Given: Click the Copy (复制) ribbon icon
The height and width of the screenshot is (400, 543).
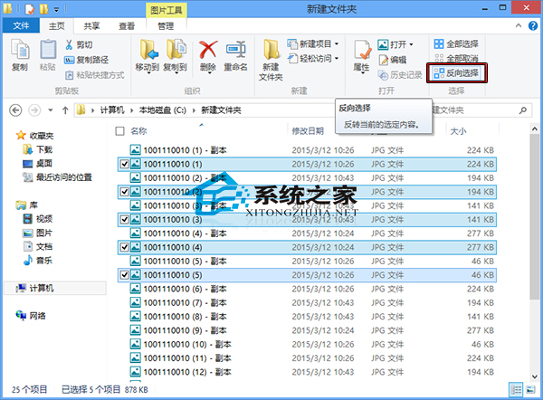Looking at the screenshot, I should click(x=20, y=54).
